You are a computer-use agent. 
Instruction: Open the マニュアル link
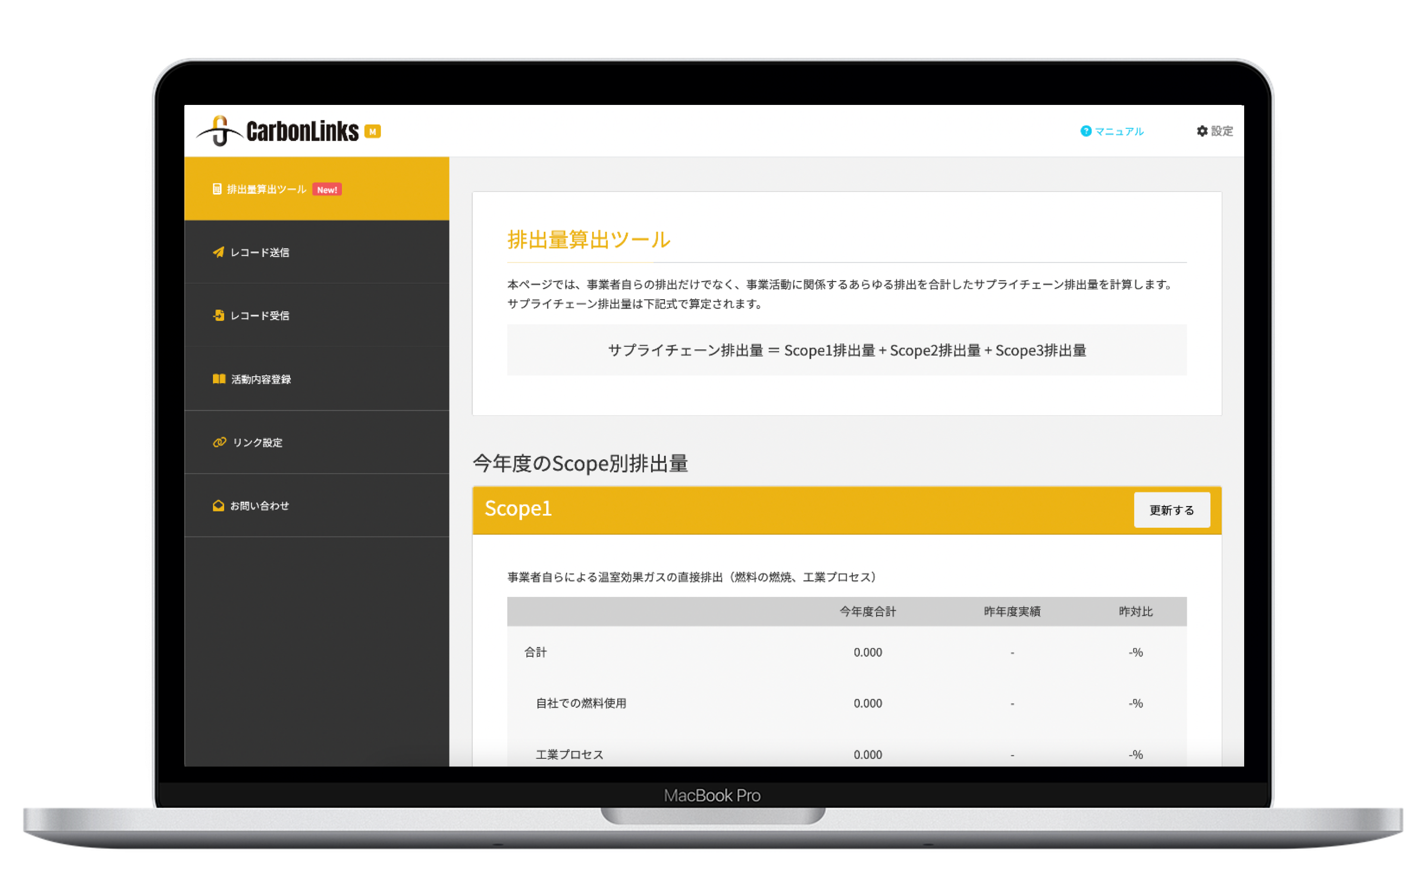click(1119, 131)
